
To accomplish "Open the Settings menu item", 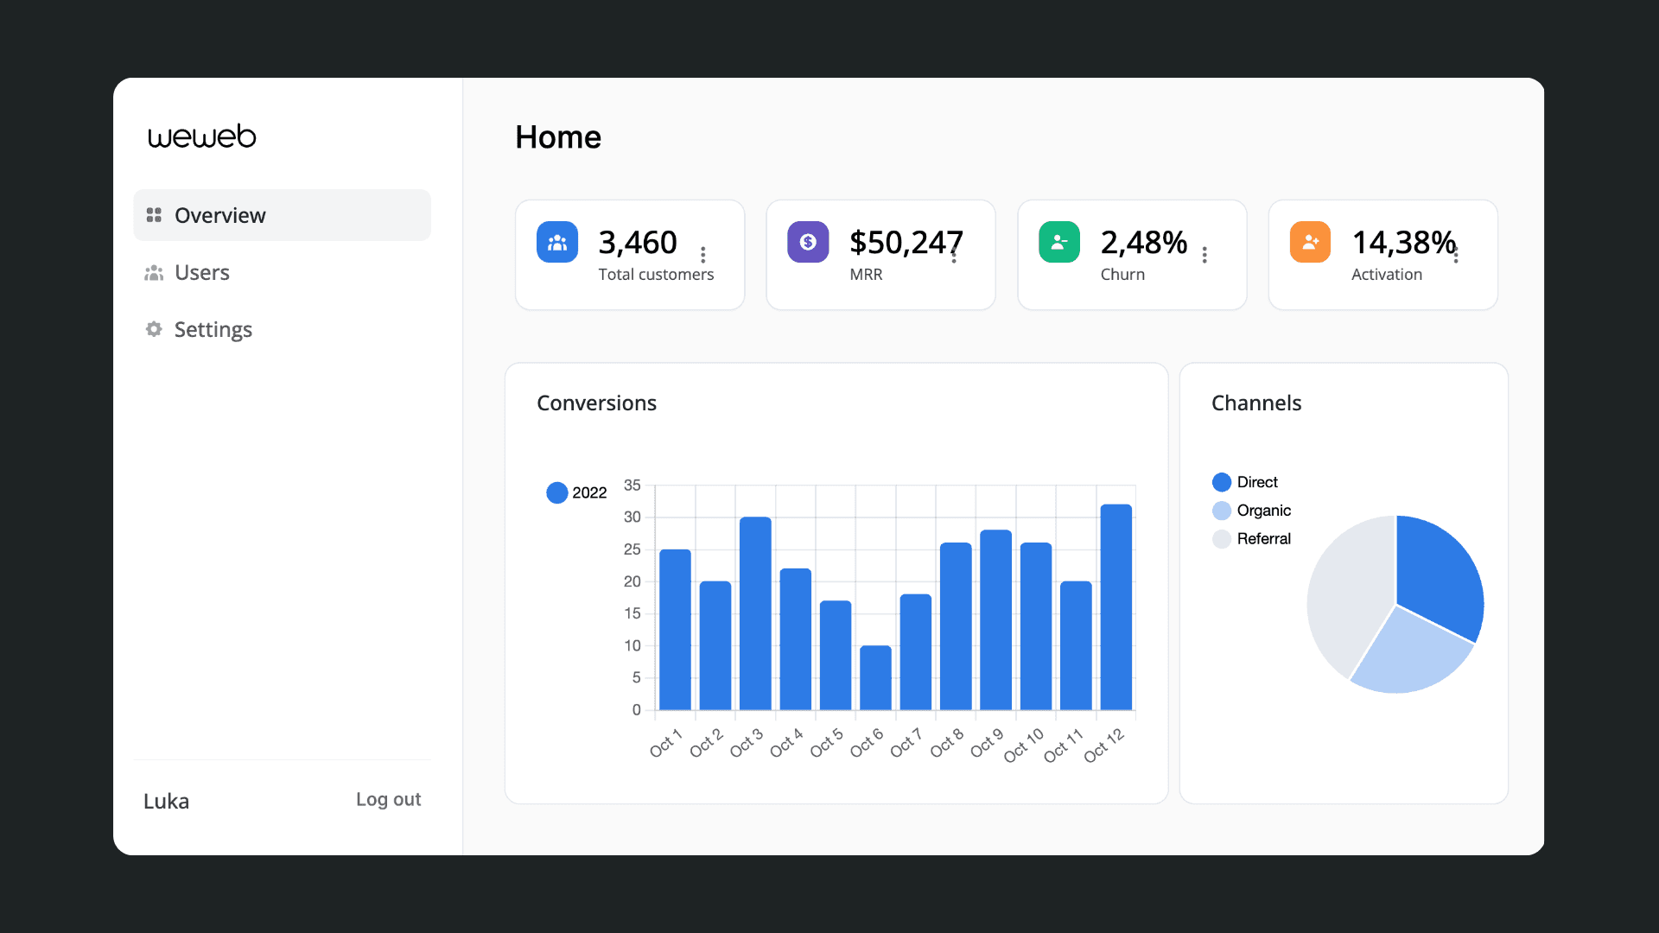I will (213, 329).
